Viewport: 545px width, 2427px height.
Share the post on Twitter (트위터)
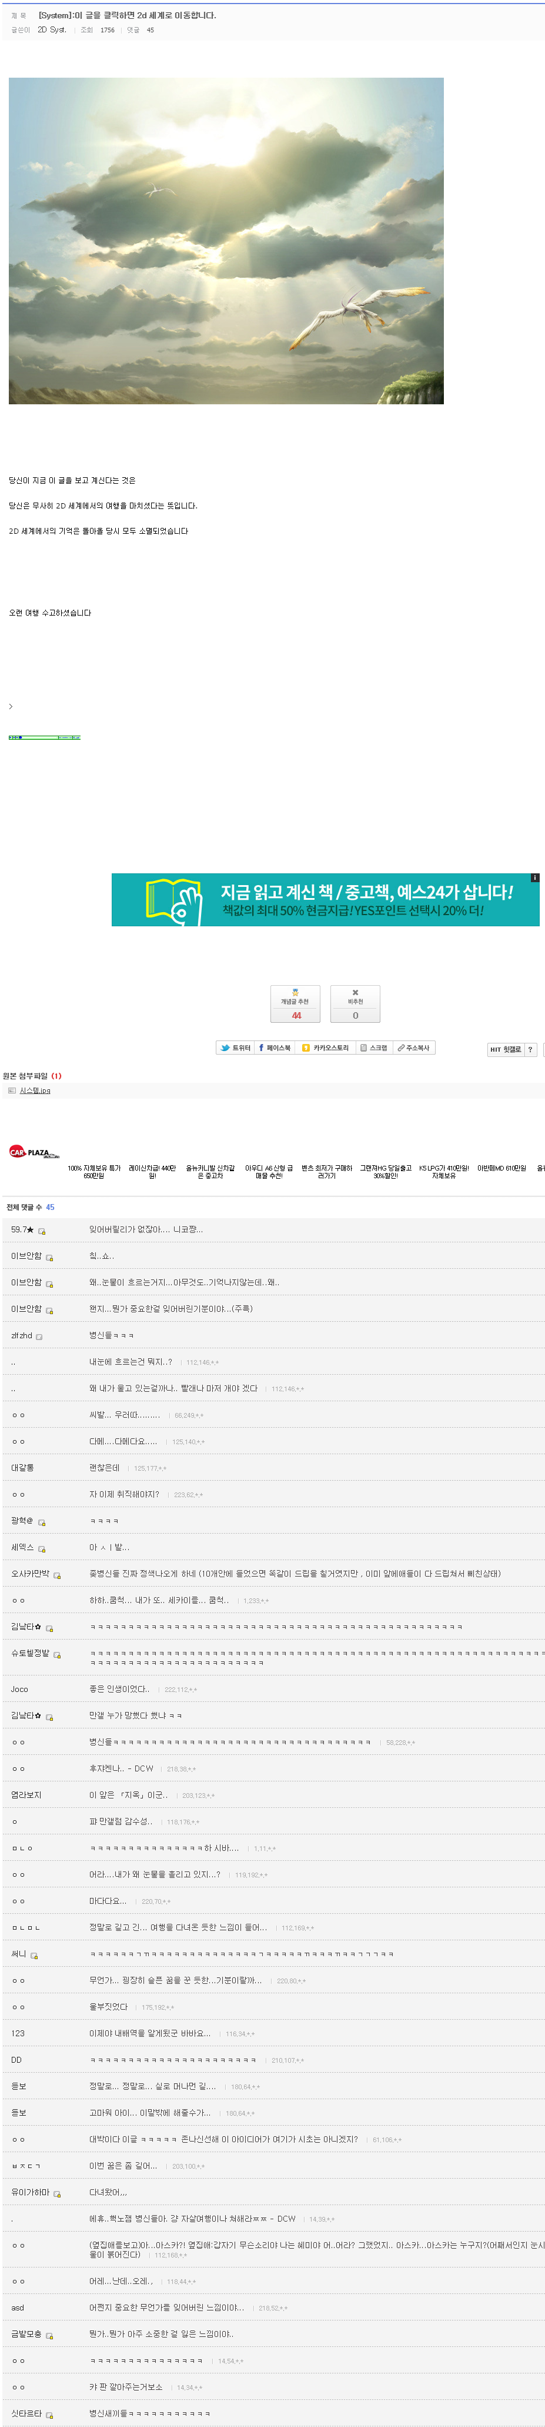[x=235, y=1048]
